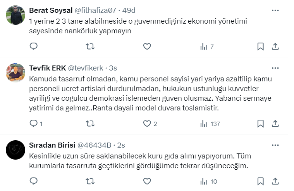Reply to Sıradan Birisi's tweet
The width and height of the screenshot is (294, 191).
click(34, 181)
